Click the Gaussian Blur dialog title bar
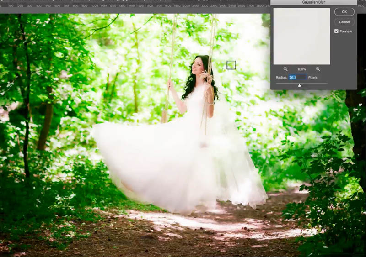Image resolution: width=366 pixels, height=257 pixels. point(313,2)
